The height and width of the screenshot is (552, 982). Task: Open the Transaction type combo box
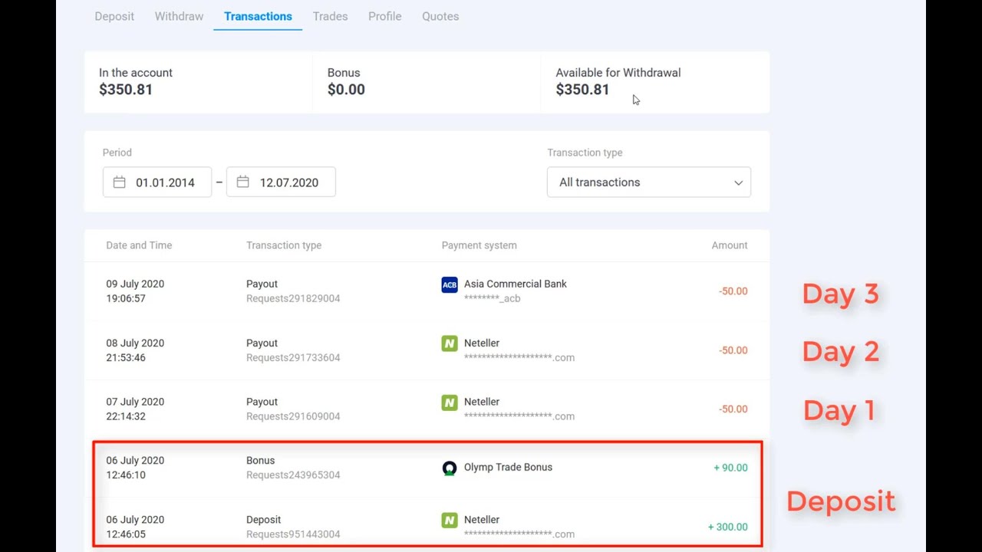click(649, 182)
